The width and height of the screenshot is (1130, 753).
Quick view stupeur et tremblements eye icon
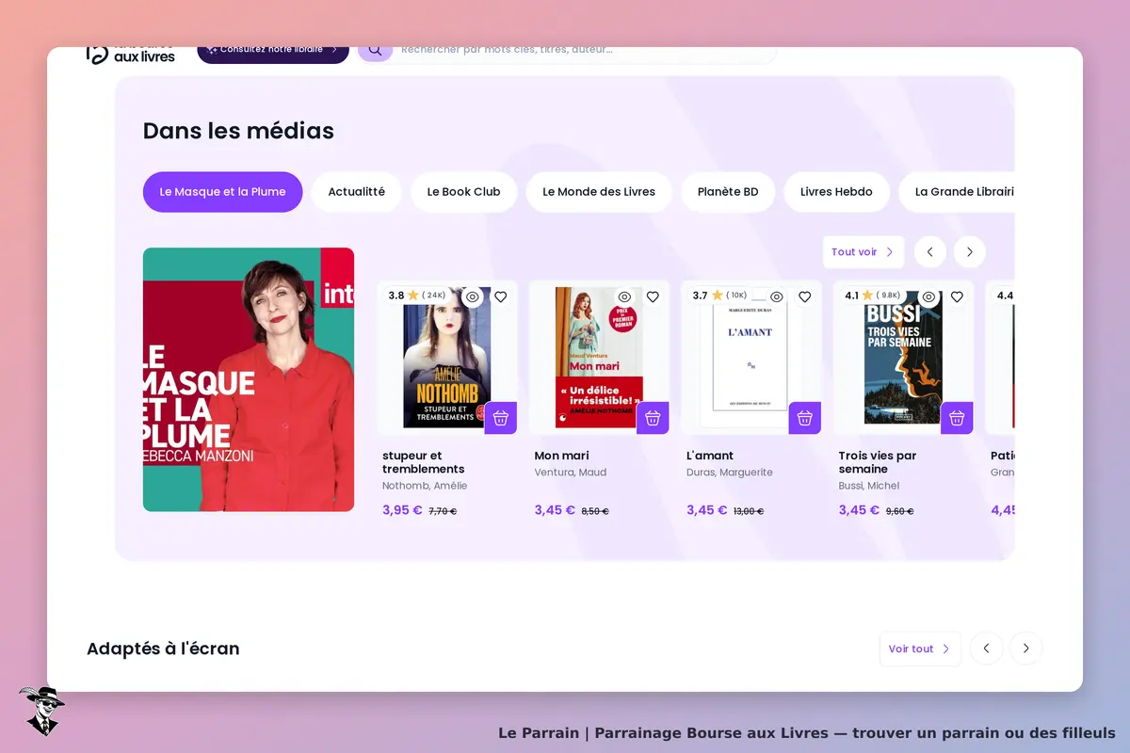[x=473, y=296]
